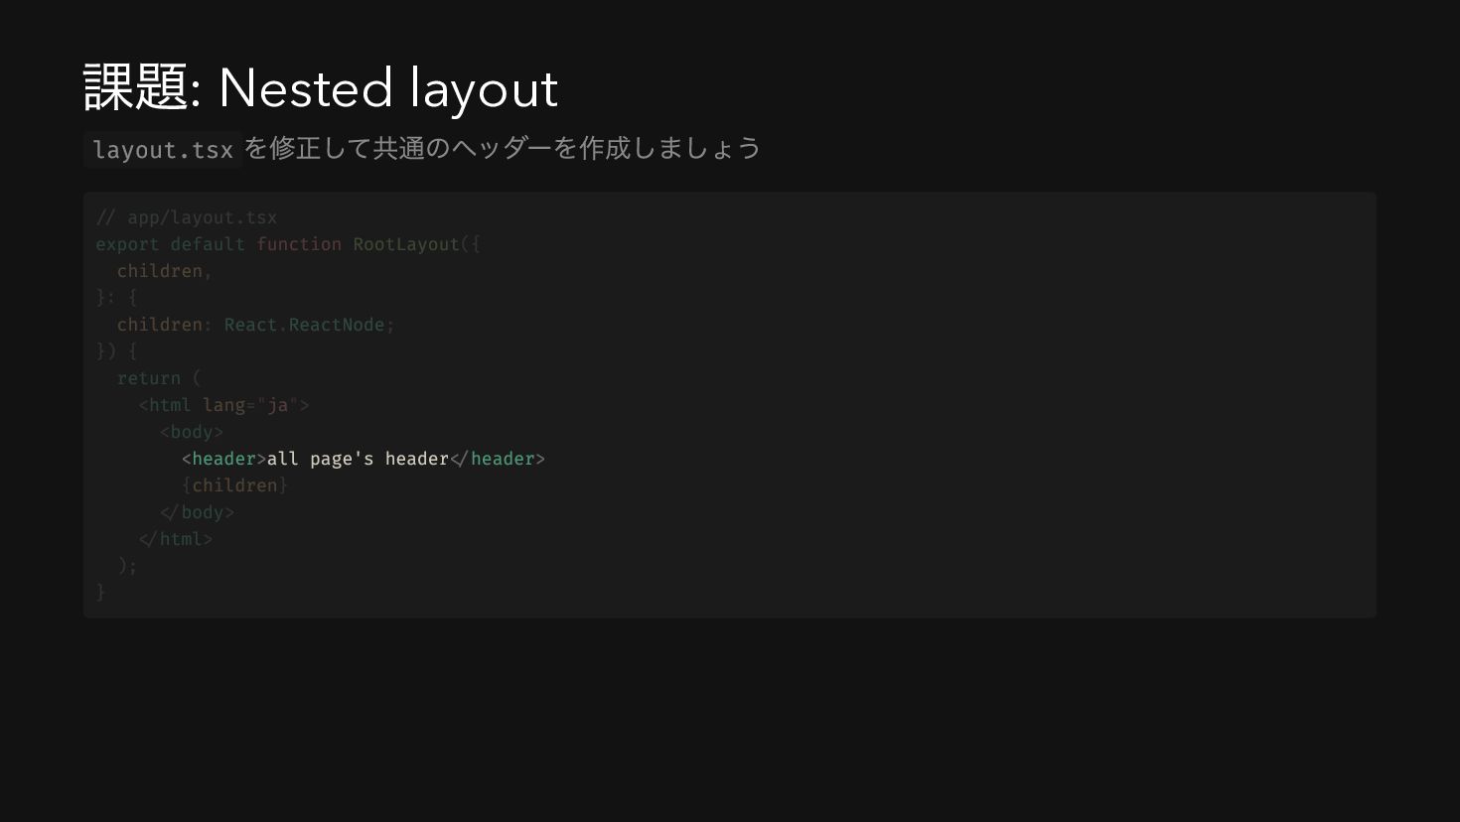Click the closing html tag
The width and height of the screenshot is (1460, 822).
tap(176, 539)
